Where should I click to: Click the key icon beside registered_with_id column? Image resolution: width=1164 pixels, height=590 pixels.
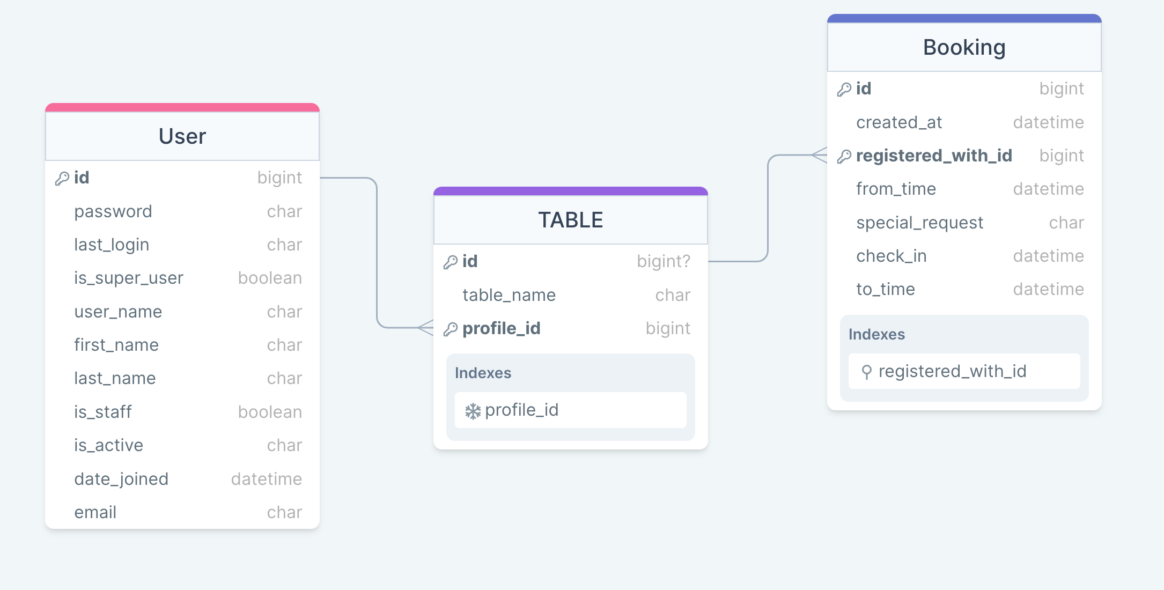coord(844,156)
